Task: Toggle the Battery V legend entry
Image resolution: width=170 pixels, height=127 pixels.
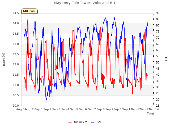Action: coord(78,122)
